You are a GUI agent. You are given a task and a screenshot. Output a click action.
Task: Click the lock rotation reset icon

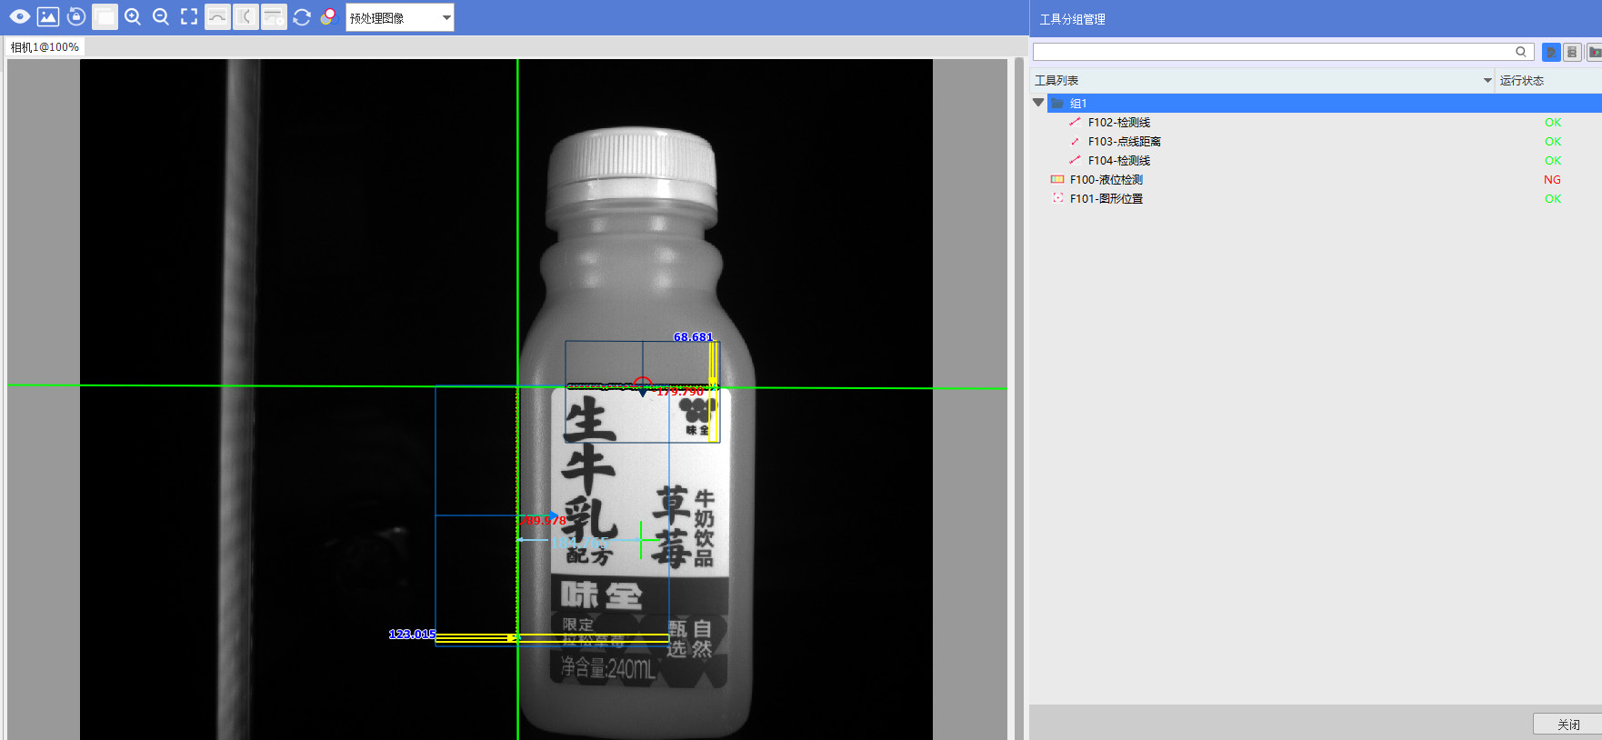point(76,17)
